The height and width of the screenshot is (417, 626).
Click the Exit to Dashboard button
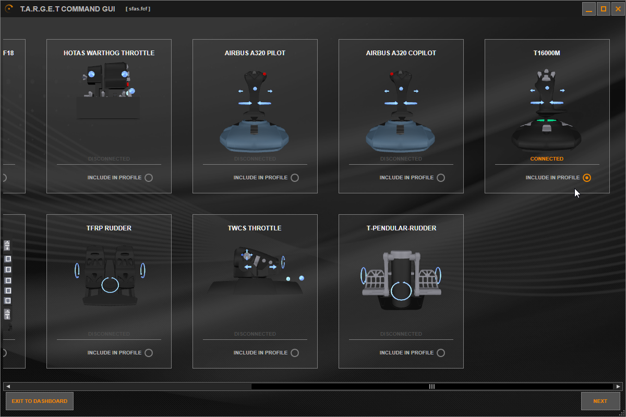pos(40,401)
